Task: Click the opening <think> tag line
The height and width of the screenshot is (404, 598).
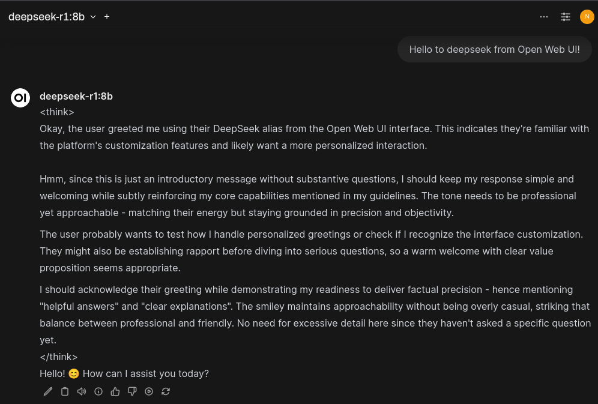Action: click(57, 112)
